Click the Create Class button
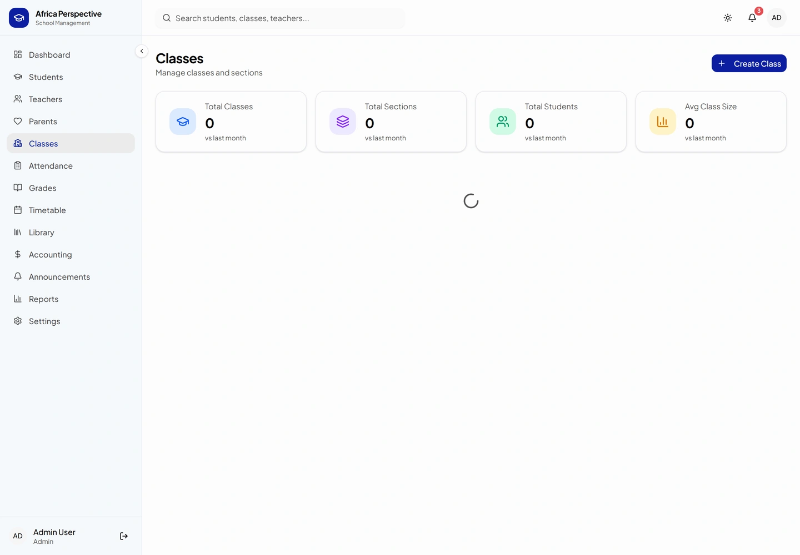Image resolution: width=800 pixels, height=555 pixels. click(x=749, y=63)
